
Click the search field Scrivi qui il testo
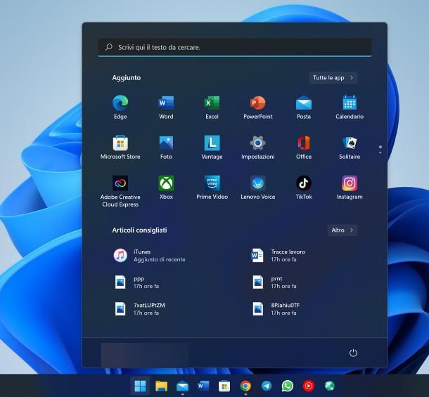(235, 47)
